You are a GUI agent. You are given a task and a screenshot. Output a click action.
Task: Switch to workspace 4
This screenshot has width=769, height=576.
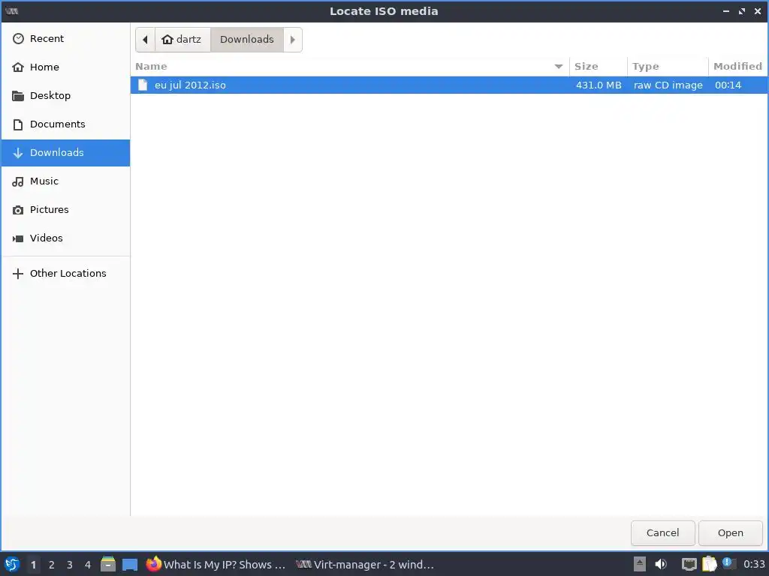point(88,565)
